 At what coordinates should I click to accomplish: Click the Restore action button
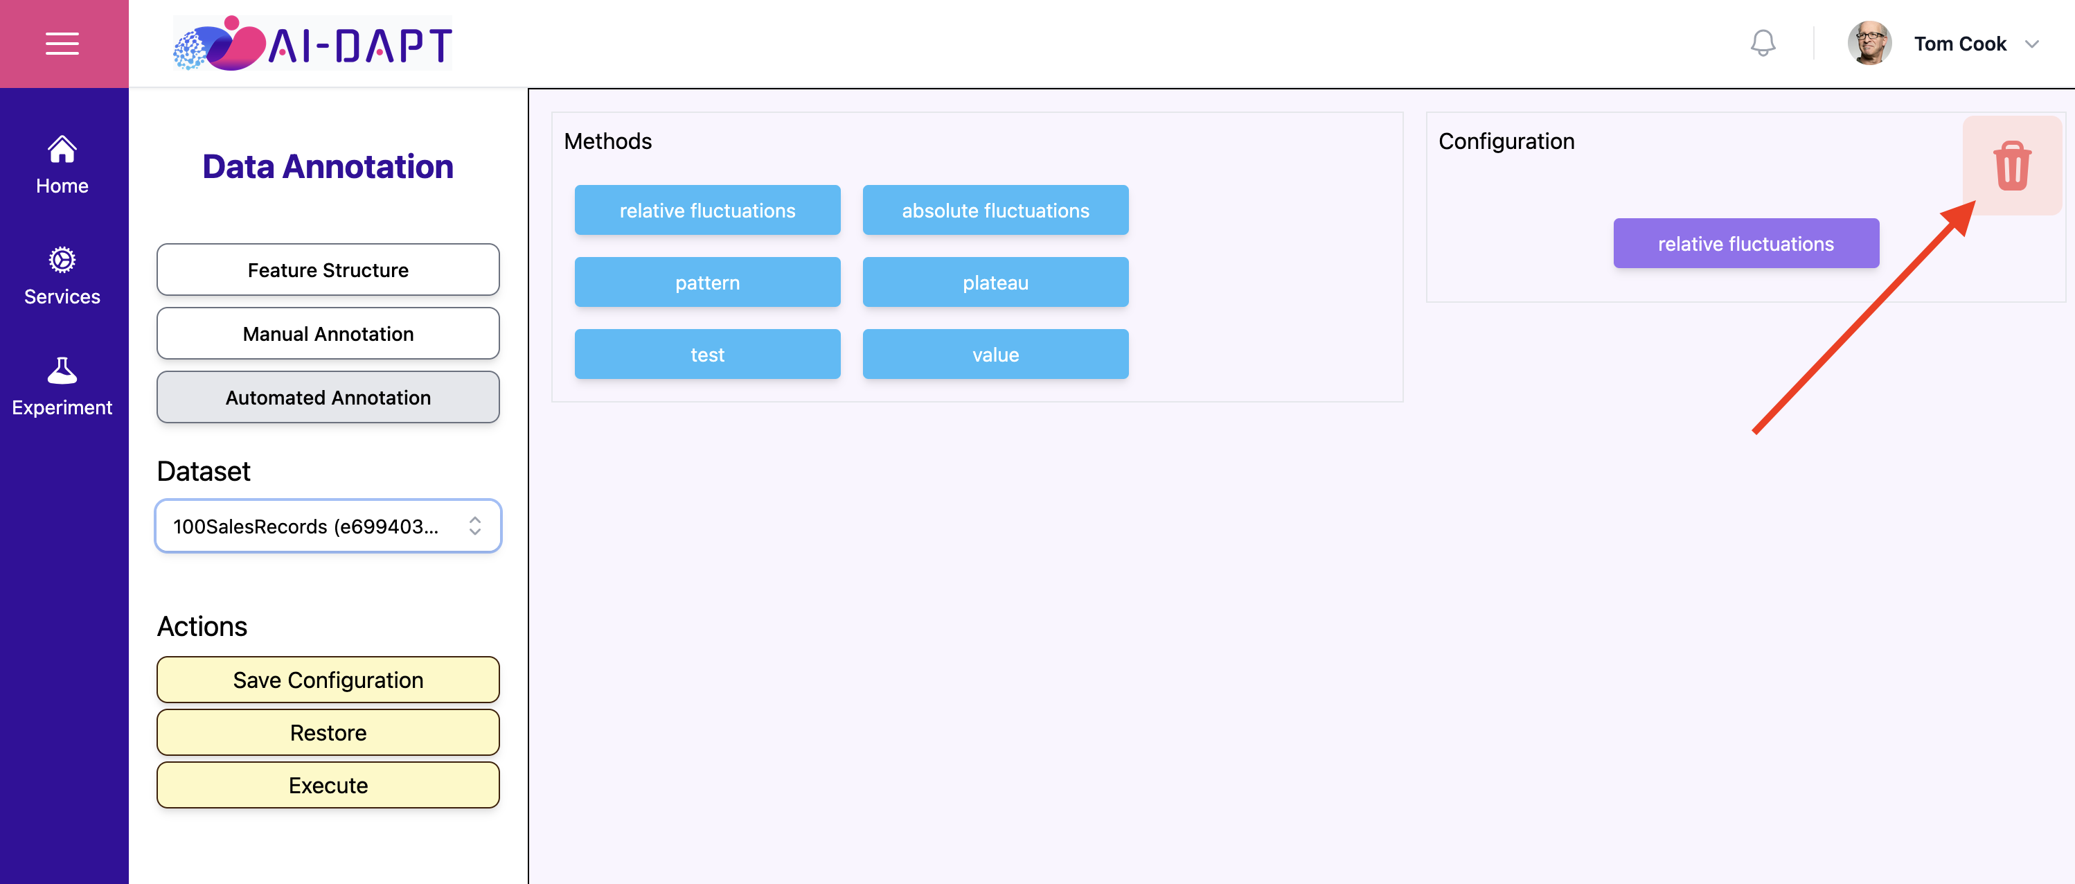(x=328, y=732)
